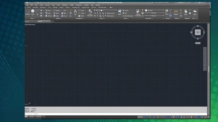Click the Leader annotation tool
218x122 pixels.
pyautogui.click(x=81, y=13)
